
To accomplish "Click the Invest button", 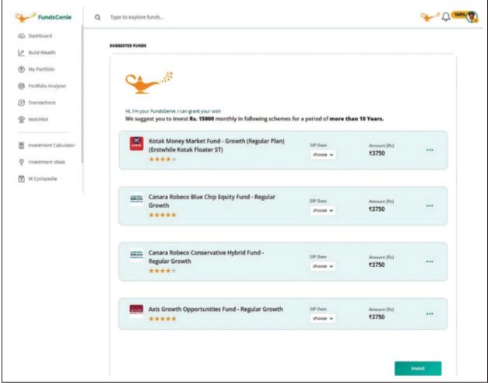I will pos(418,368).
